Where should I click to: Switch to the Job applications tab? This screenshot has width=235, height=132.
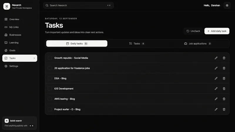197,43
